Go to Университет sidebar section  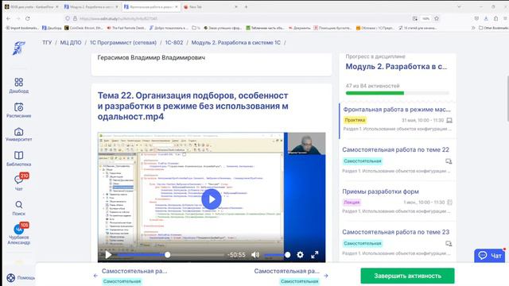click(18, 134)
